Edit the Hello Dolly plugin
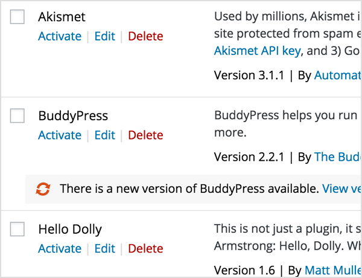The width and height of the screenshot is (362, 278). coord(104,248)
